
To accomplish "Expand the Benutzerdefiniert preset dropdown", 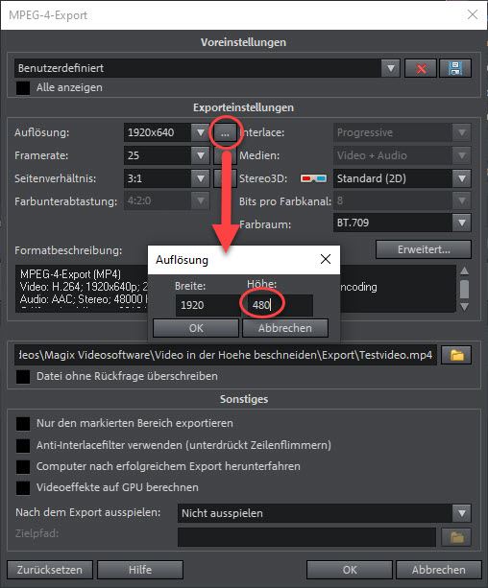I will pyautogui.click(x=391, y=68).
